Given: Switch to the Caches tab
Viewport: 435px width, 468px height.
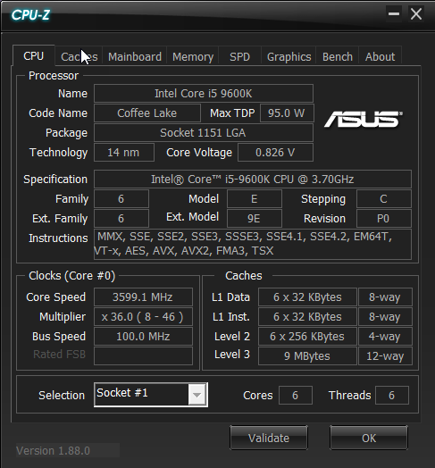Looking at the screenshot, I should (x=79, y=56).
